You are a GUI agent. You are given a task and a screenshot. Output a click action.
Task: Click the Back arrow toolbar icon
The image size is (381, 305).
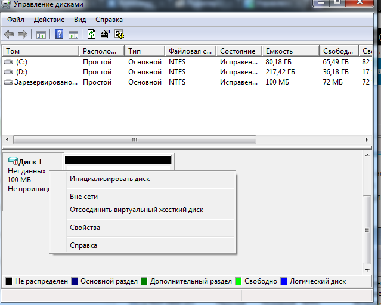9,34
